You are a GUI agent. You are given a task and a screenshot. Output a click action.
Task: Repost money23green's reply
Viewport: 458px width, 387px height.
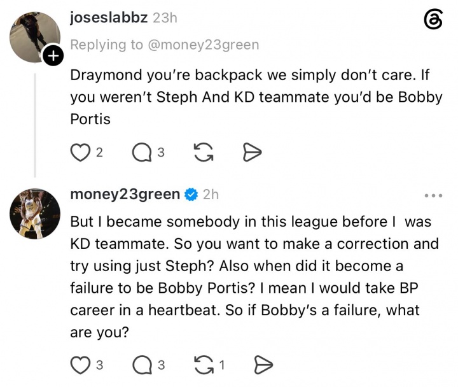point(204,365)
